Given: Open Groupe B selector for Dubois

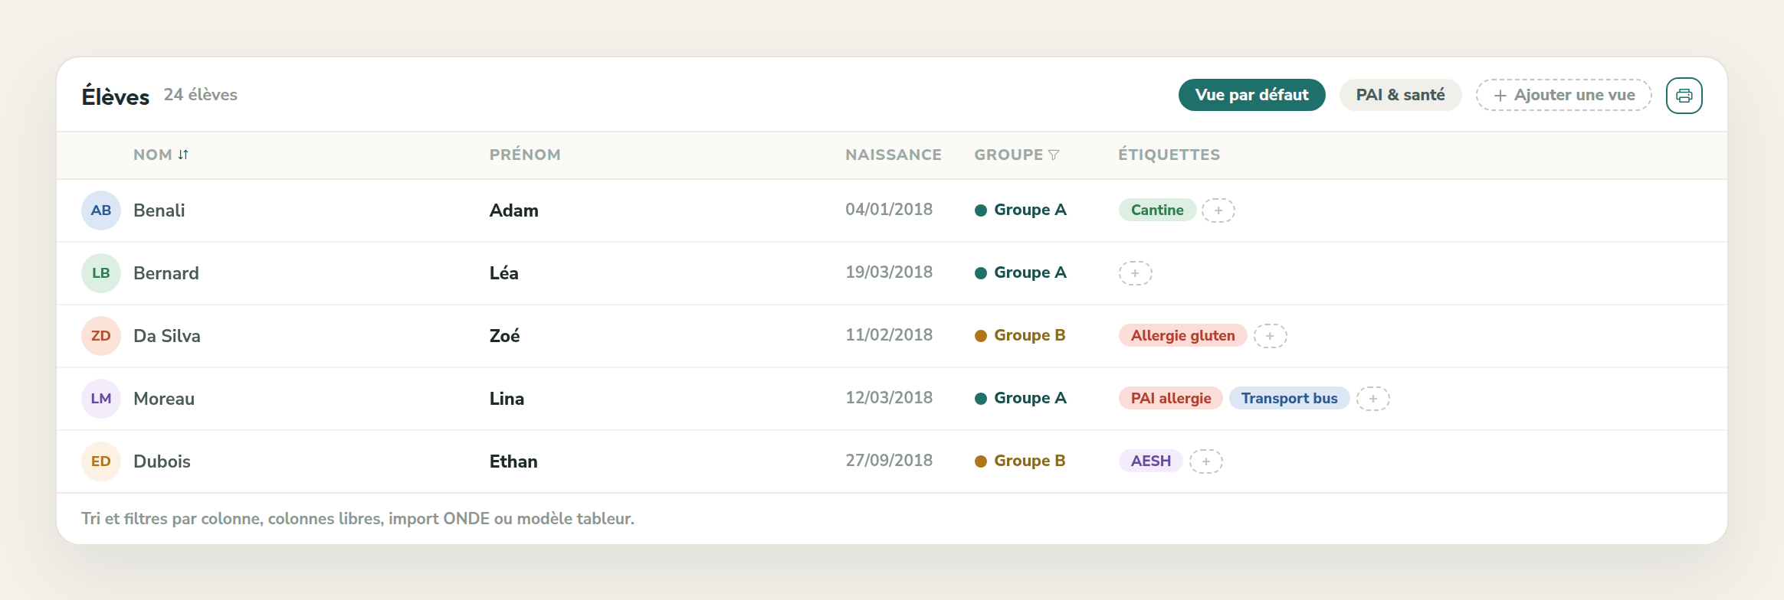Looking at the screenshot, I should click(x=1020, y=461).
